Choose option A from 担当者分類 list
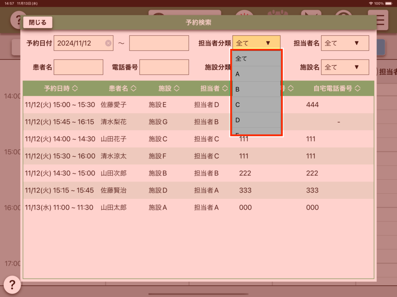This screenshot has width=397, height=297. coord(256,74)
